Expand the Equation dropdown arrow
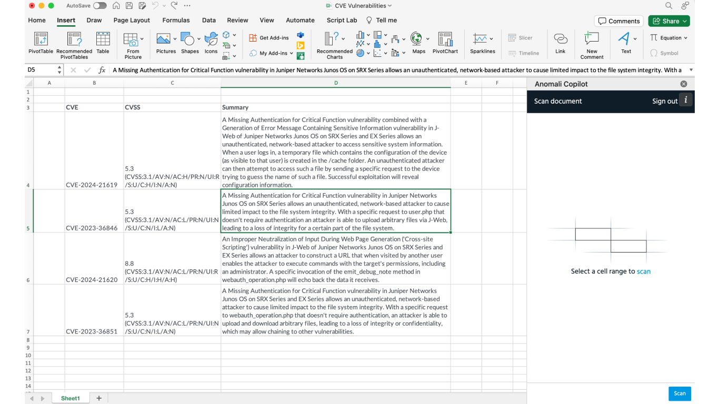This screenshot has height=404, width=719. point(686,38)
